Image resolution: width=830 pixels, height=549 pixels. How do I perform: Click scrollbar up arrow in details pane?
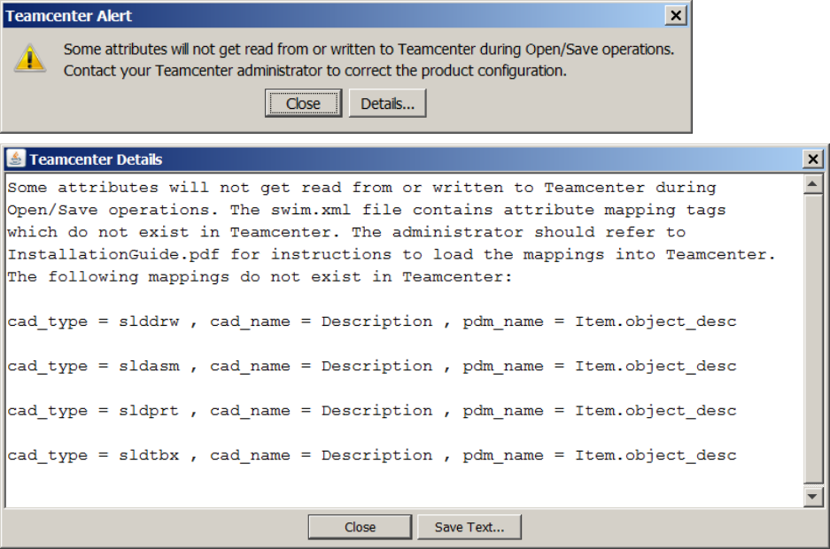pyautogui.click(x=812, y=184)
